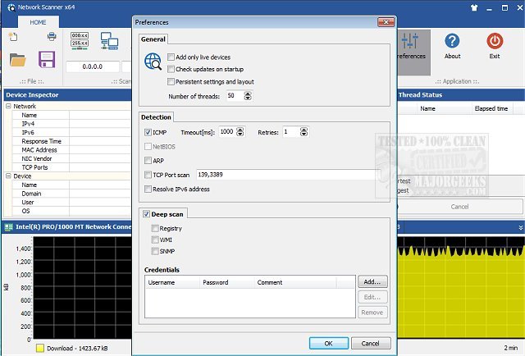Screen dimensions: 525x356
Task: Collapse the Network tree node
Action: 9,106
